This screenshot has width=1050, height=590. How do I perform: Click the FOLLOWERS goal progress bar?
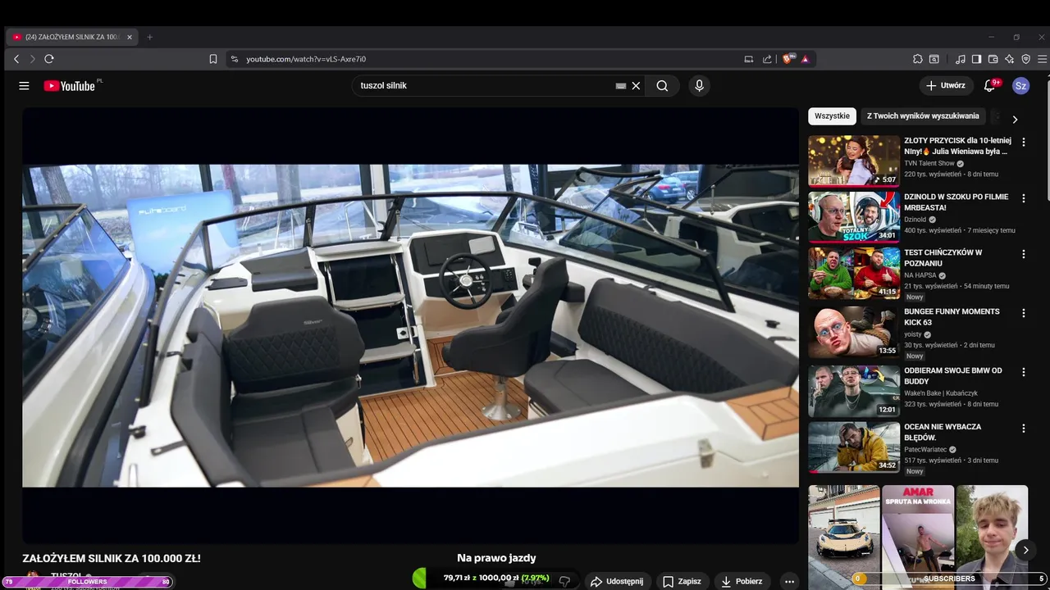pyautogui.click(x=87, y=582)
